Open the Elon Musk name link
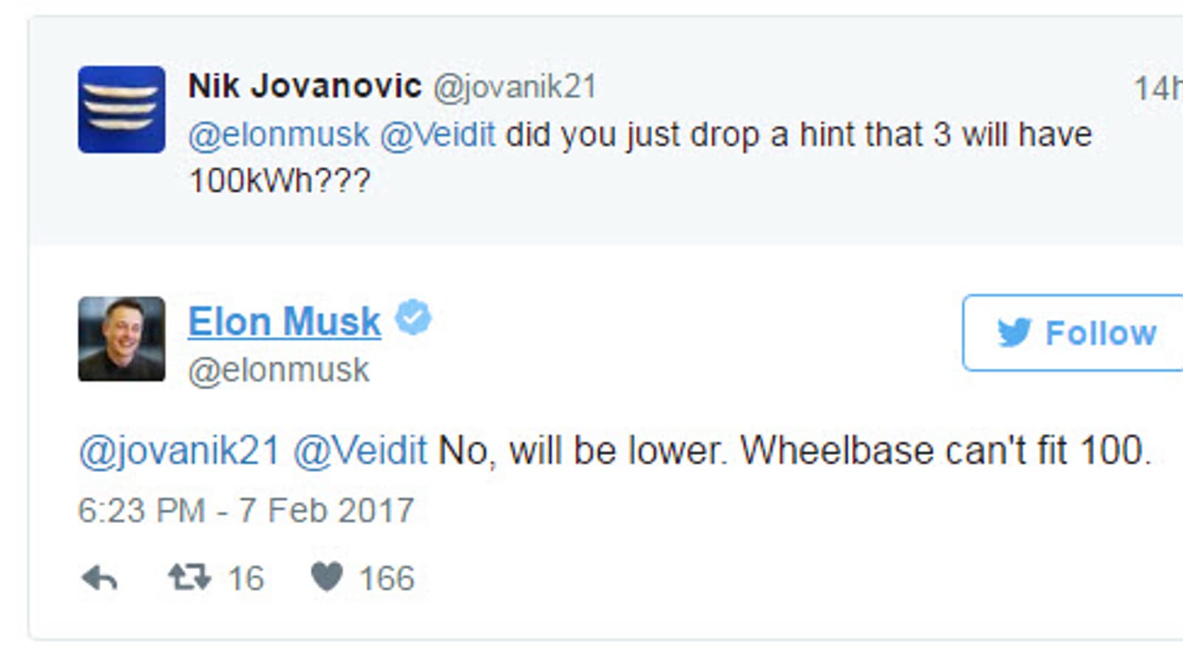Screen dimensions: 1183x665 click(285, 322)
